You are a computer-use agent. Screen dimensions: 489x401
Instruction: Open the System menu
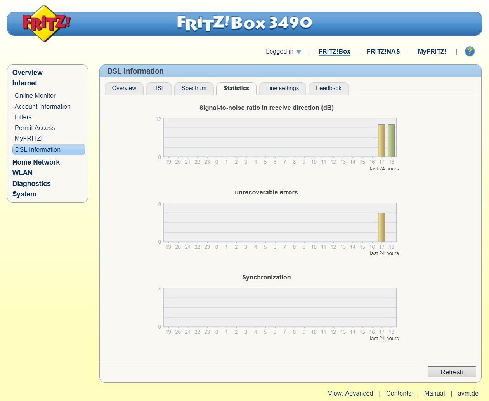coord(24,194)
